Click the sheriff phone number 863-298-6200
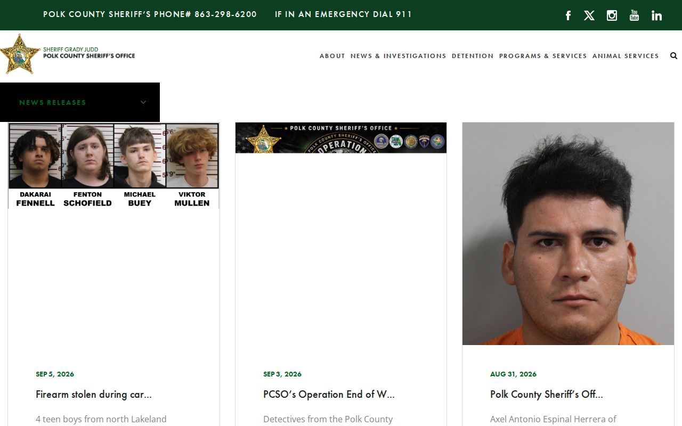The image size is (682, 426). [x=225, y=14]
